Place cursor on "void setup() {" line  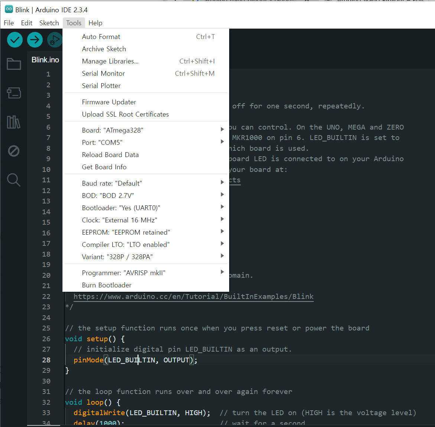click(x=95, y=339)
